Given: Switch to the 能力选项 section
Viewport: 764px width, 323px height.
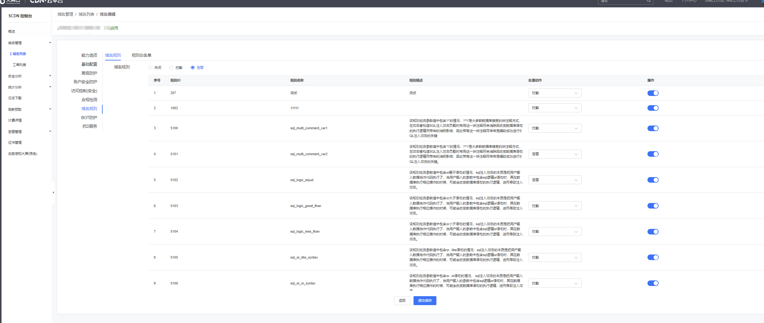Looking at the screenshot, I should pos(89,55).
